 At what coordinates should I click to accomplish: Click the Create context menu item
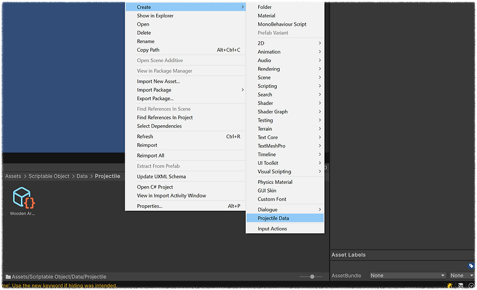click(185, 7)
